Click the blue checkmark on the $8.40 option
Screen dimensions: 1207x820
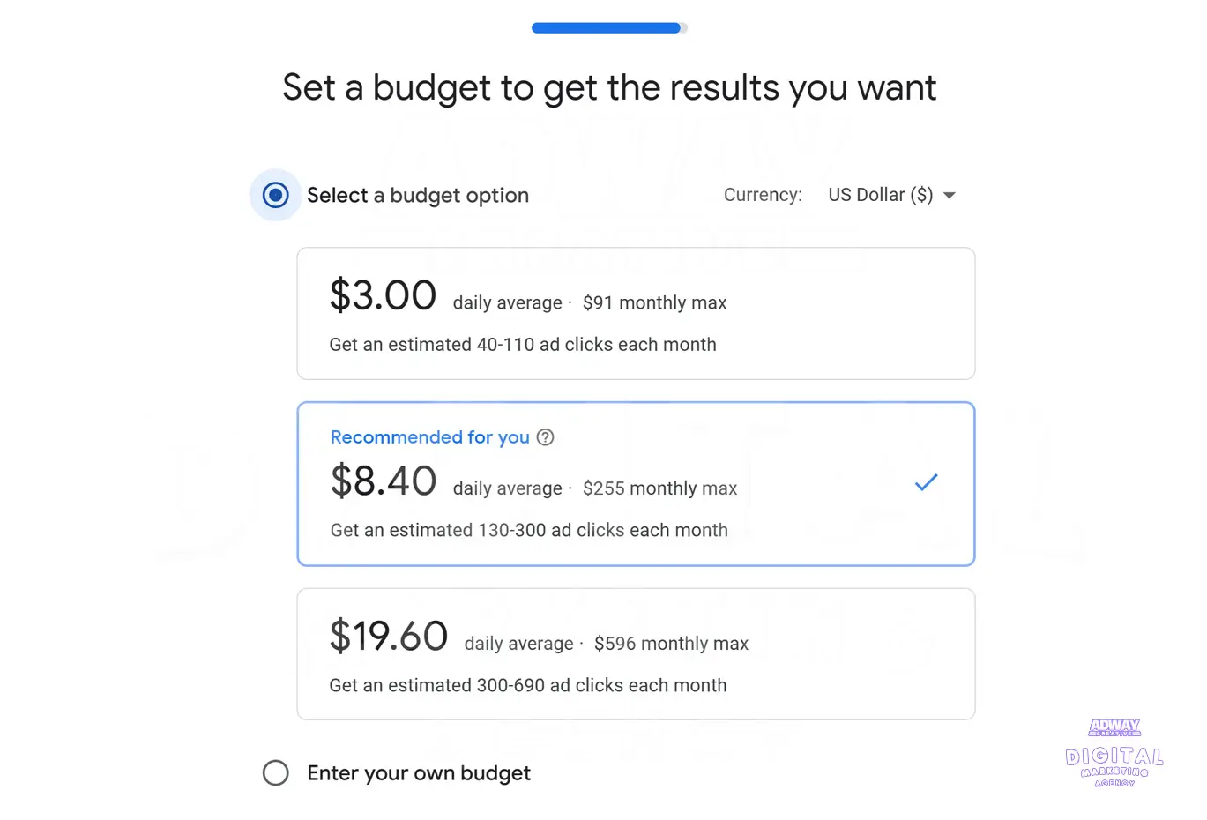click(x=926, y=482)
